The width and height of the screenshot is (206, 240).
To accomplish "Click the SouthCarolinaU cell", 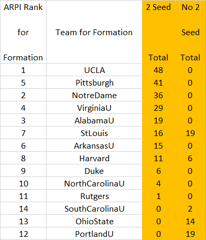I will pos(94,208).
